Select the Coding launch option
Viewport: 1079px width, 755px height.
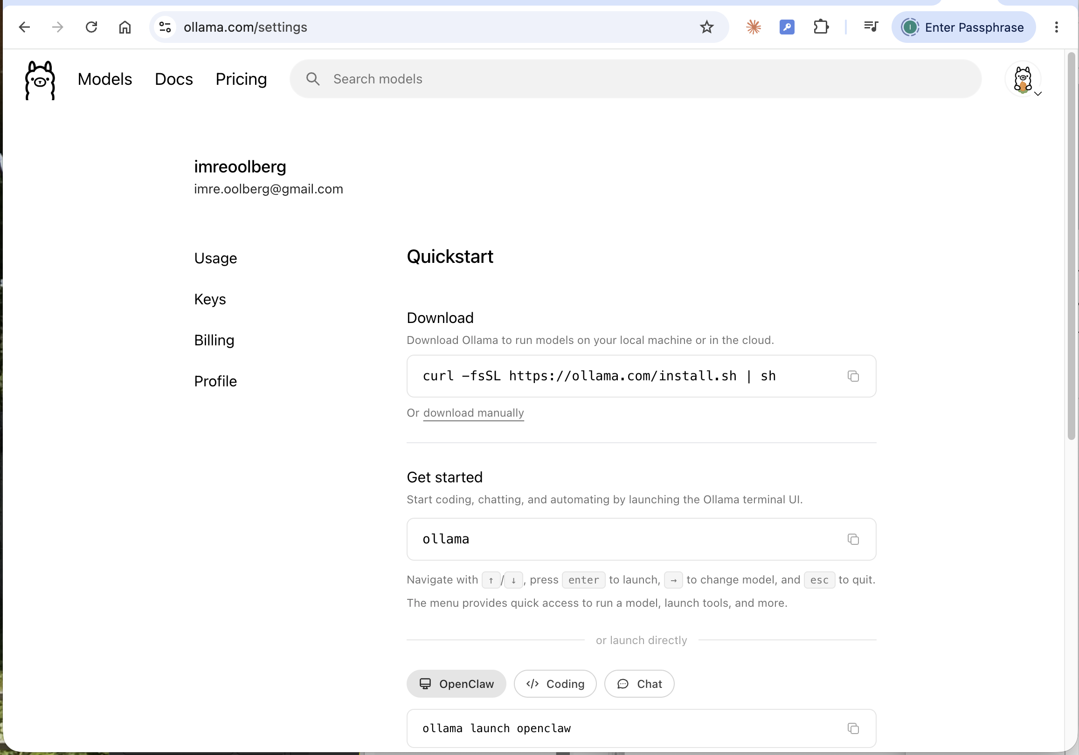pos(555,684)
